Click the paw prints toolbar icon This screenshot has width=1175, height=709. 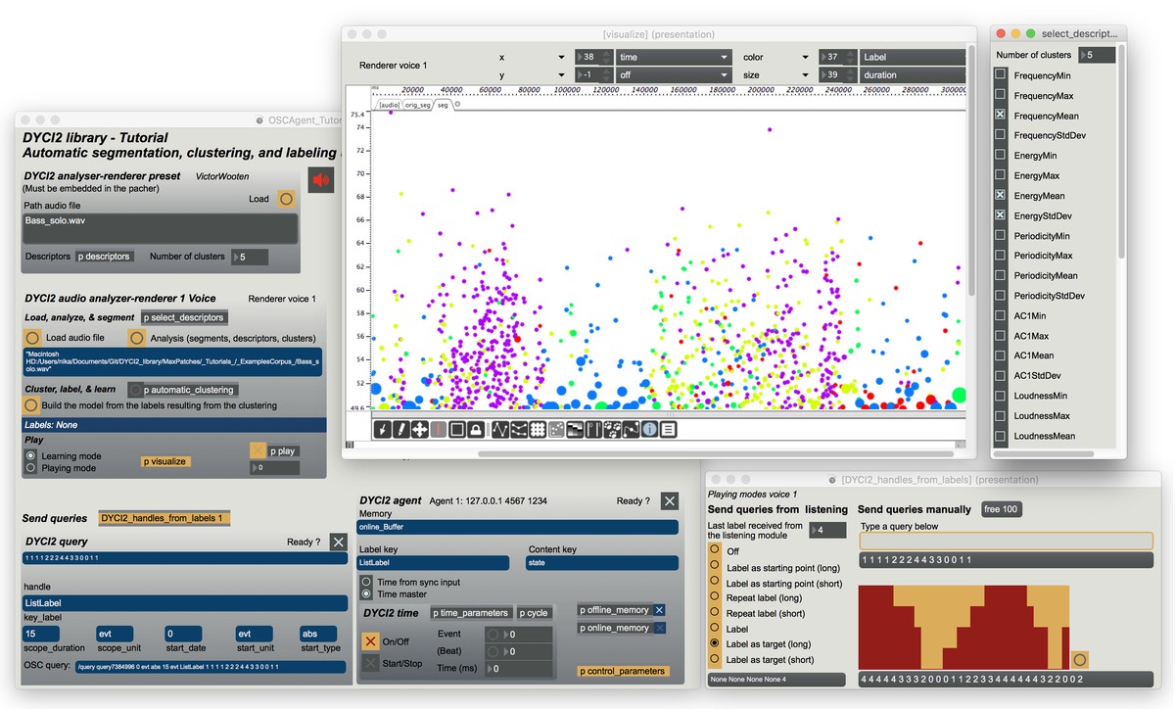point(612,429)
